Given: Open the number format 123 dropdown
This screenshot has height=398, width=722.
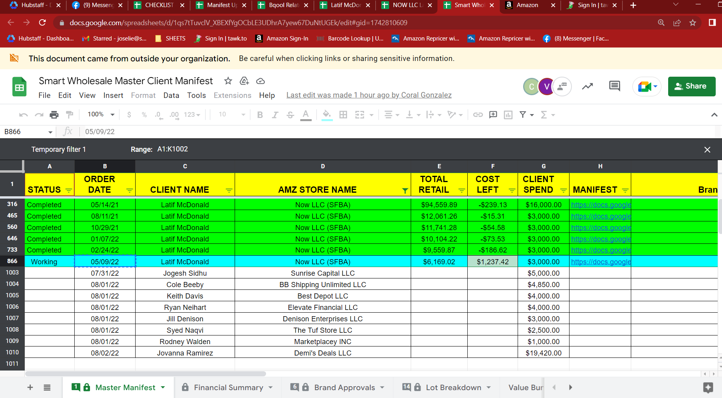Looking at the screenshot, I should pos(192,115).
